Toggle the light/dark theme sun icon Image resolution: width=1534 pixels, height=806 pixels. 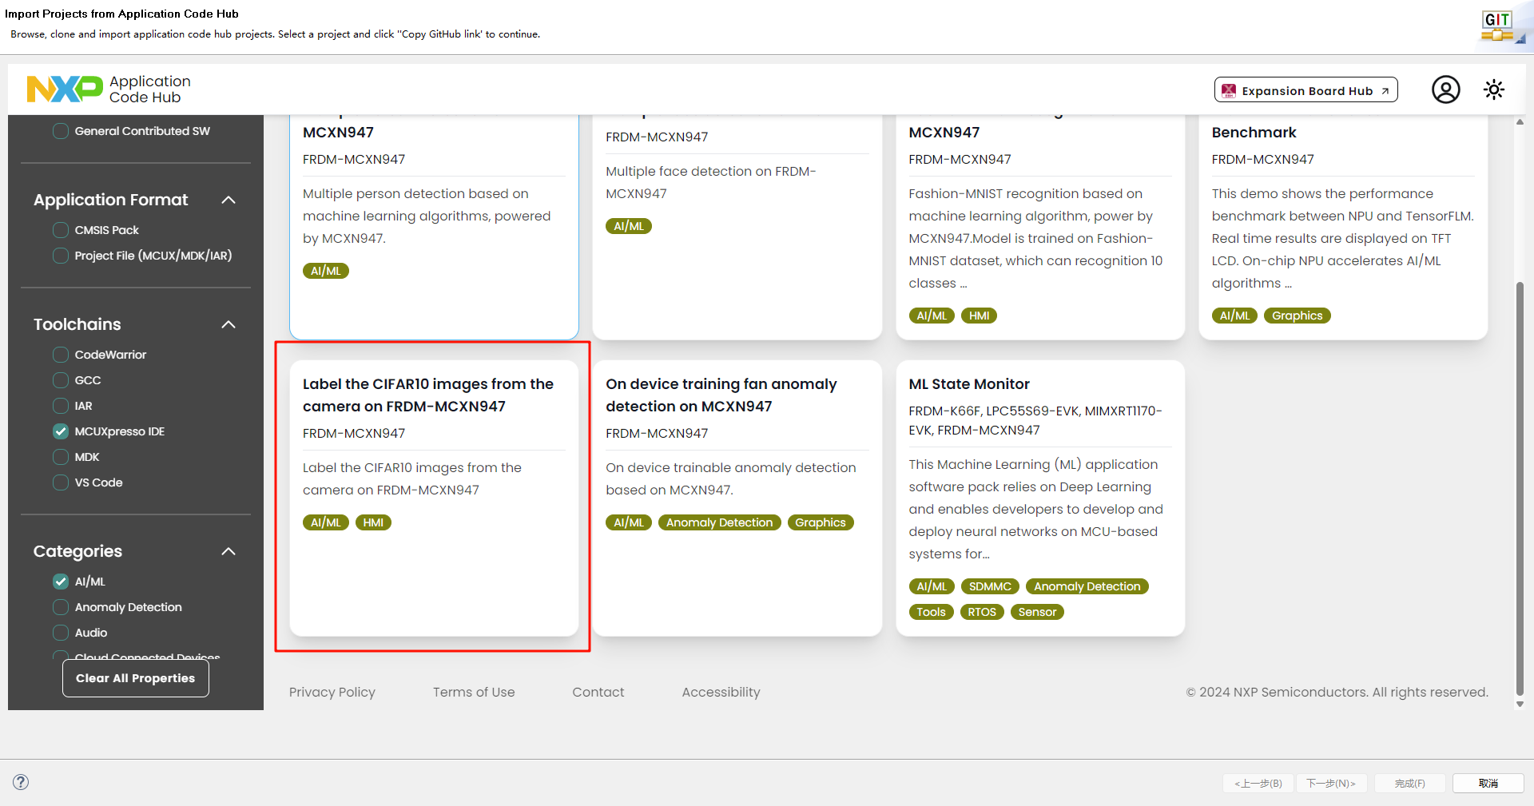1493,89
